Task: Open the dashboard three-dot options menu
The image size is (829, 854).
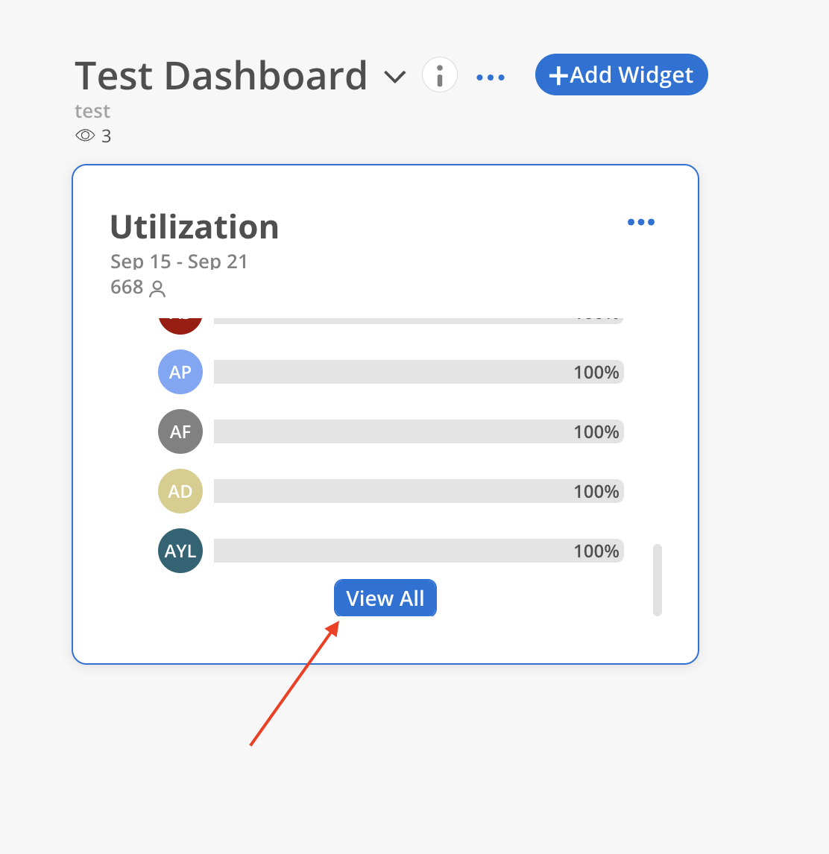Action: coord(491,77)
